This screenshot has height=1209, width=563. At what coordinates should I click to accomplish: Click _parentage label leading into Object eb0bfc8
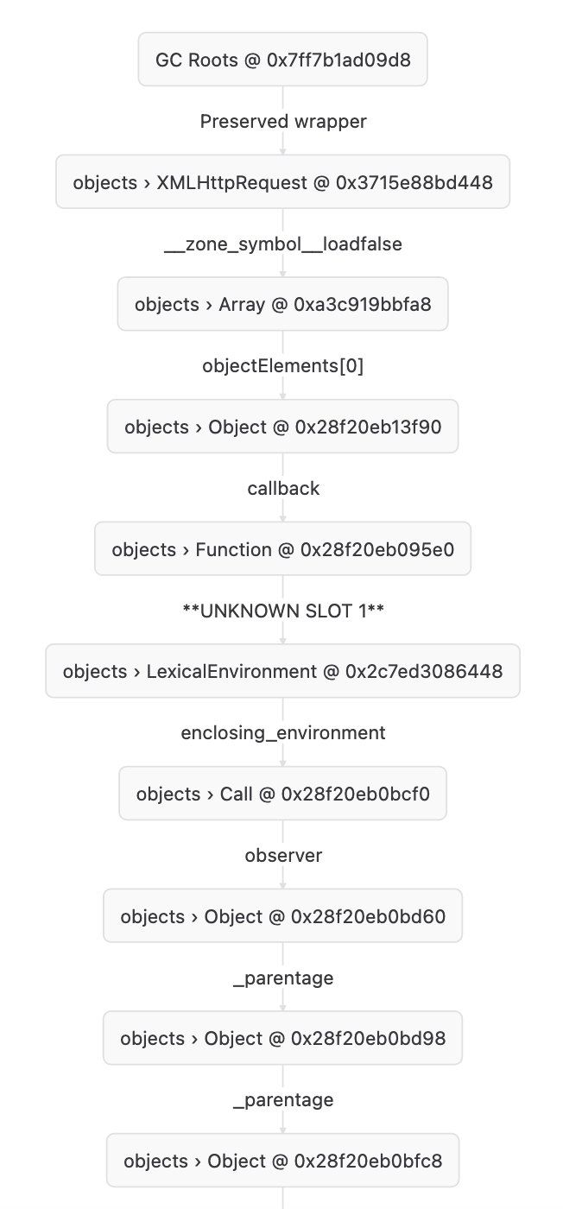[283, 1100]
